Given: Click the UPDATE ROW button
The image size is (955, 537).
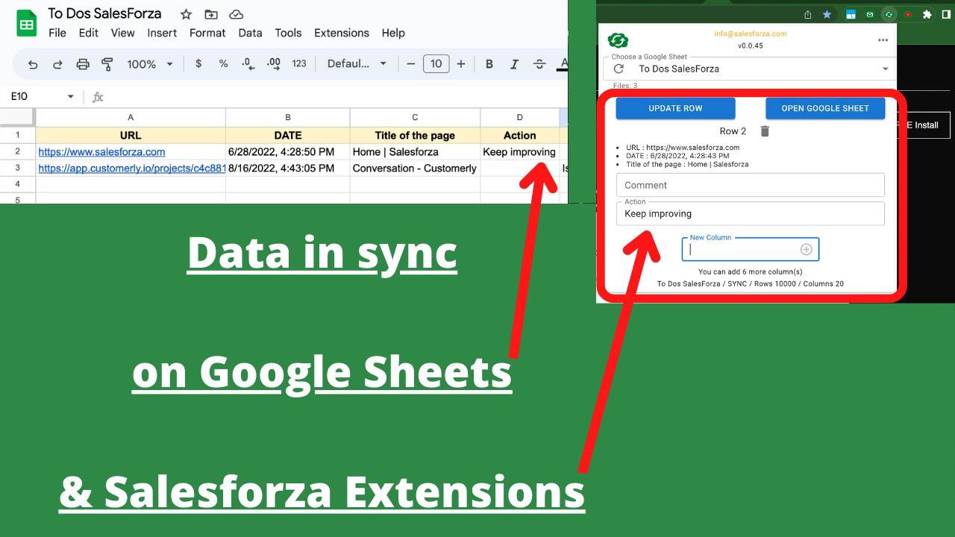Looking at the screenshot, I should pos(675,108).
